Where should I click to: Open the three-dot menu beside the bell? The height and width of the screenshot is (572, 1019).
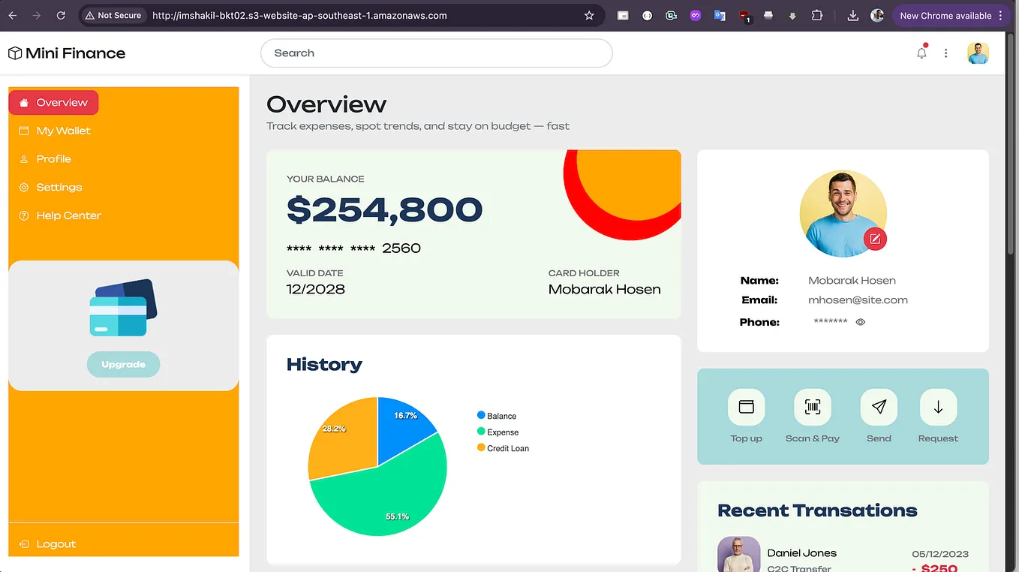(945, 53)
